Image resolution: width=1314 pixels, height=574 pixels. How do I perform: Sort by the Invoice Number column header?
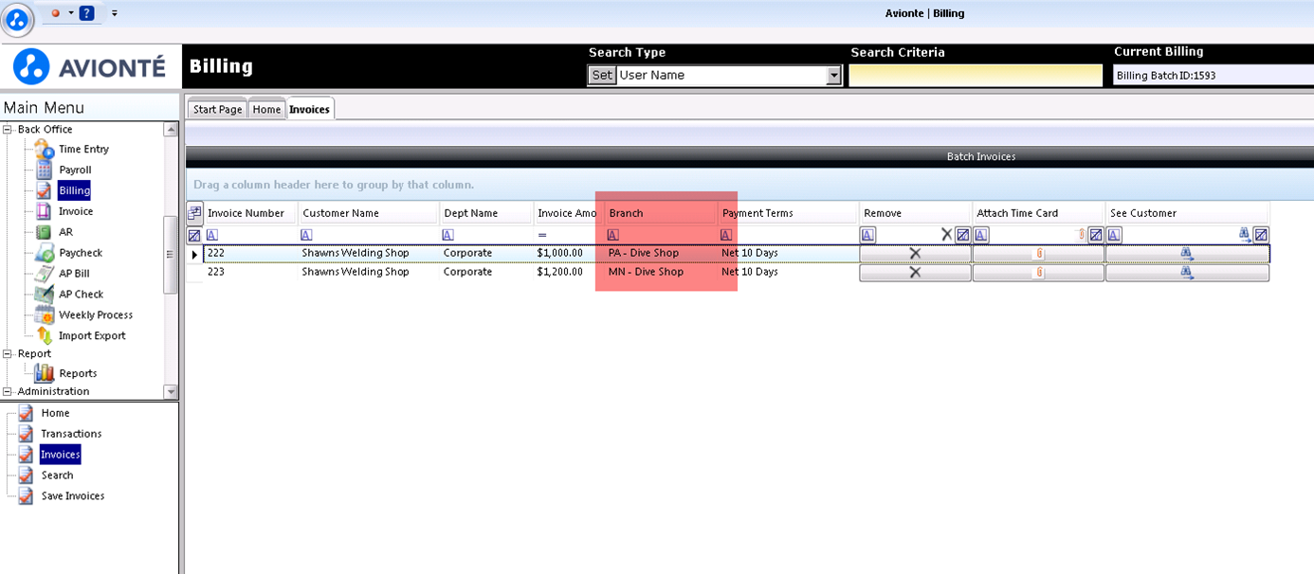[x=250, y=213]
